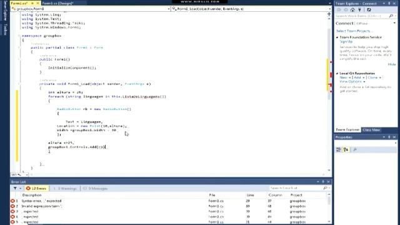This screenshot has height=225, width=400.
Task: Open the Form1_Load member dropdown
Action: [x=330, y=9]
